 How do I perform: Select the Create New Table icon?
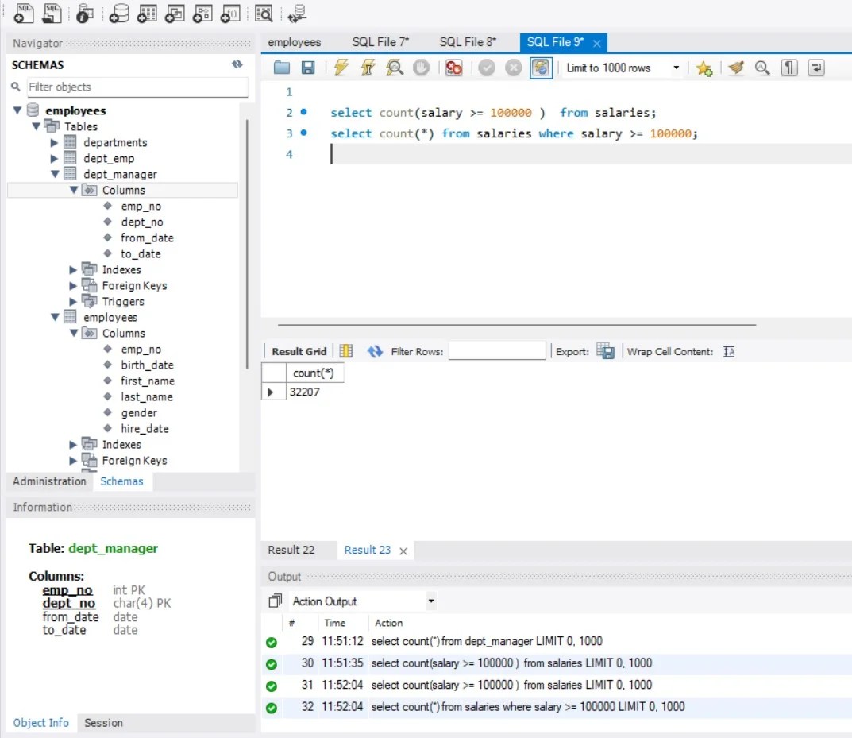pyautogui.click(x=148, y=14)
